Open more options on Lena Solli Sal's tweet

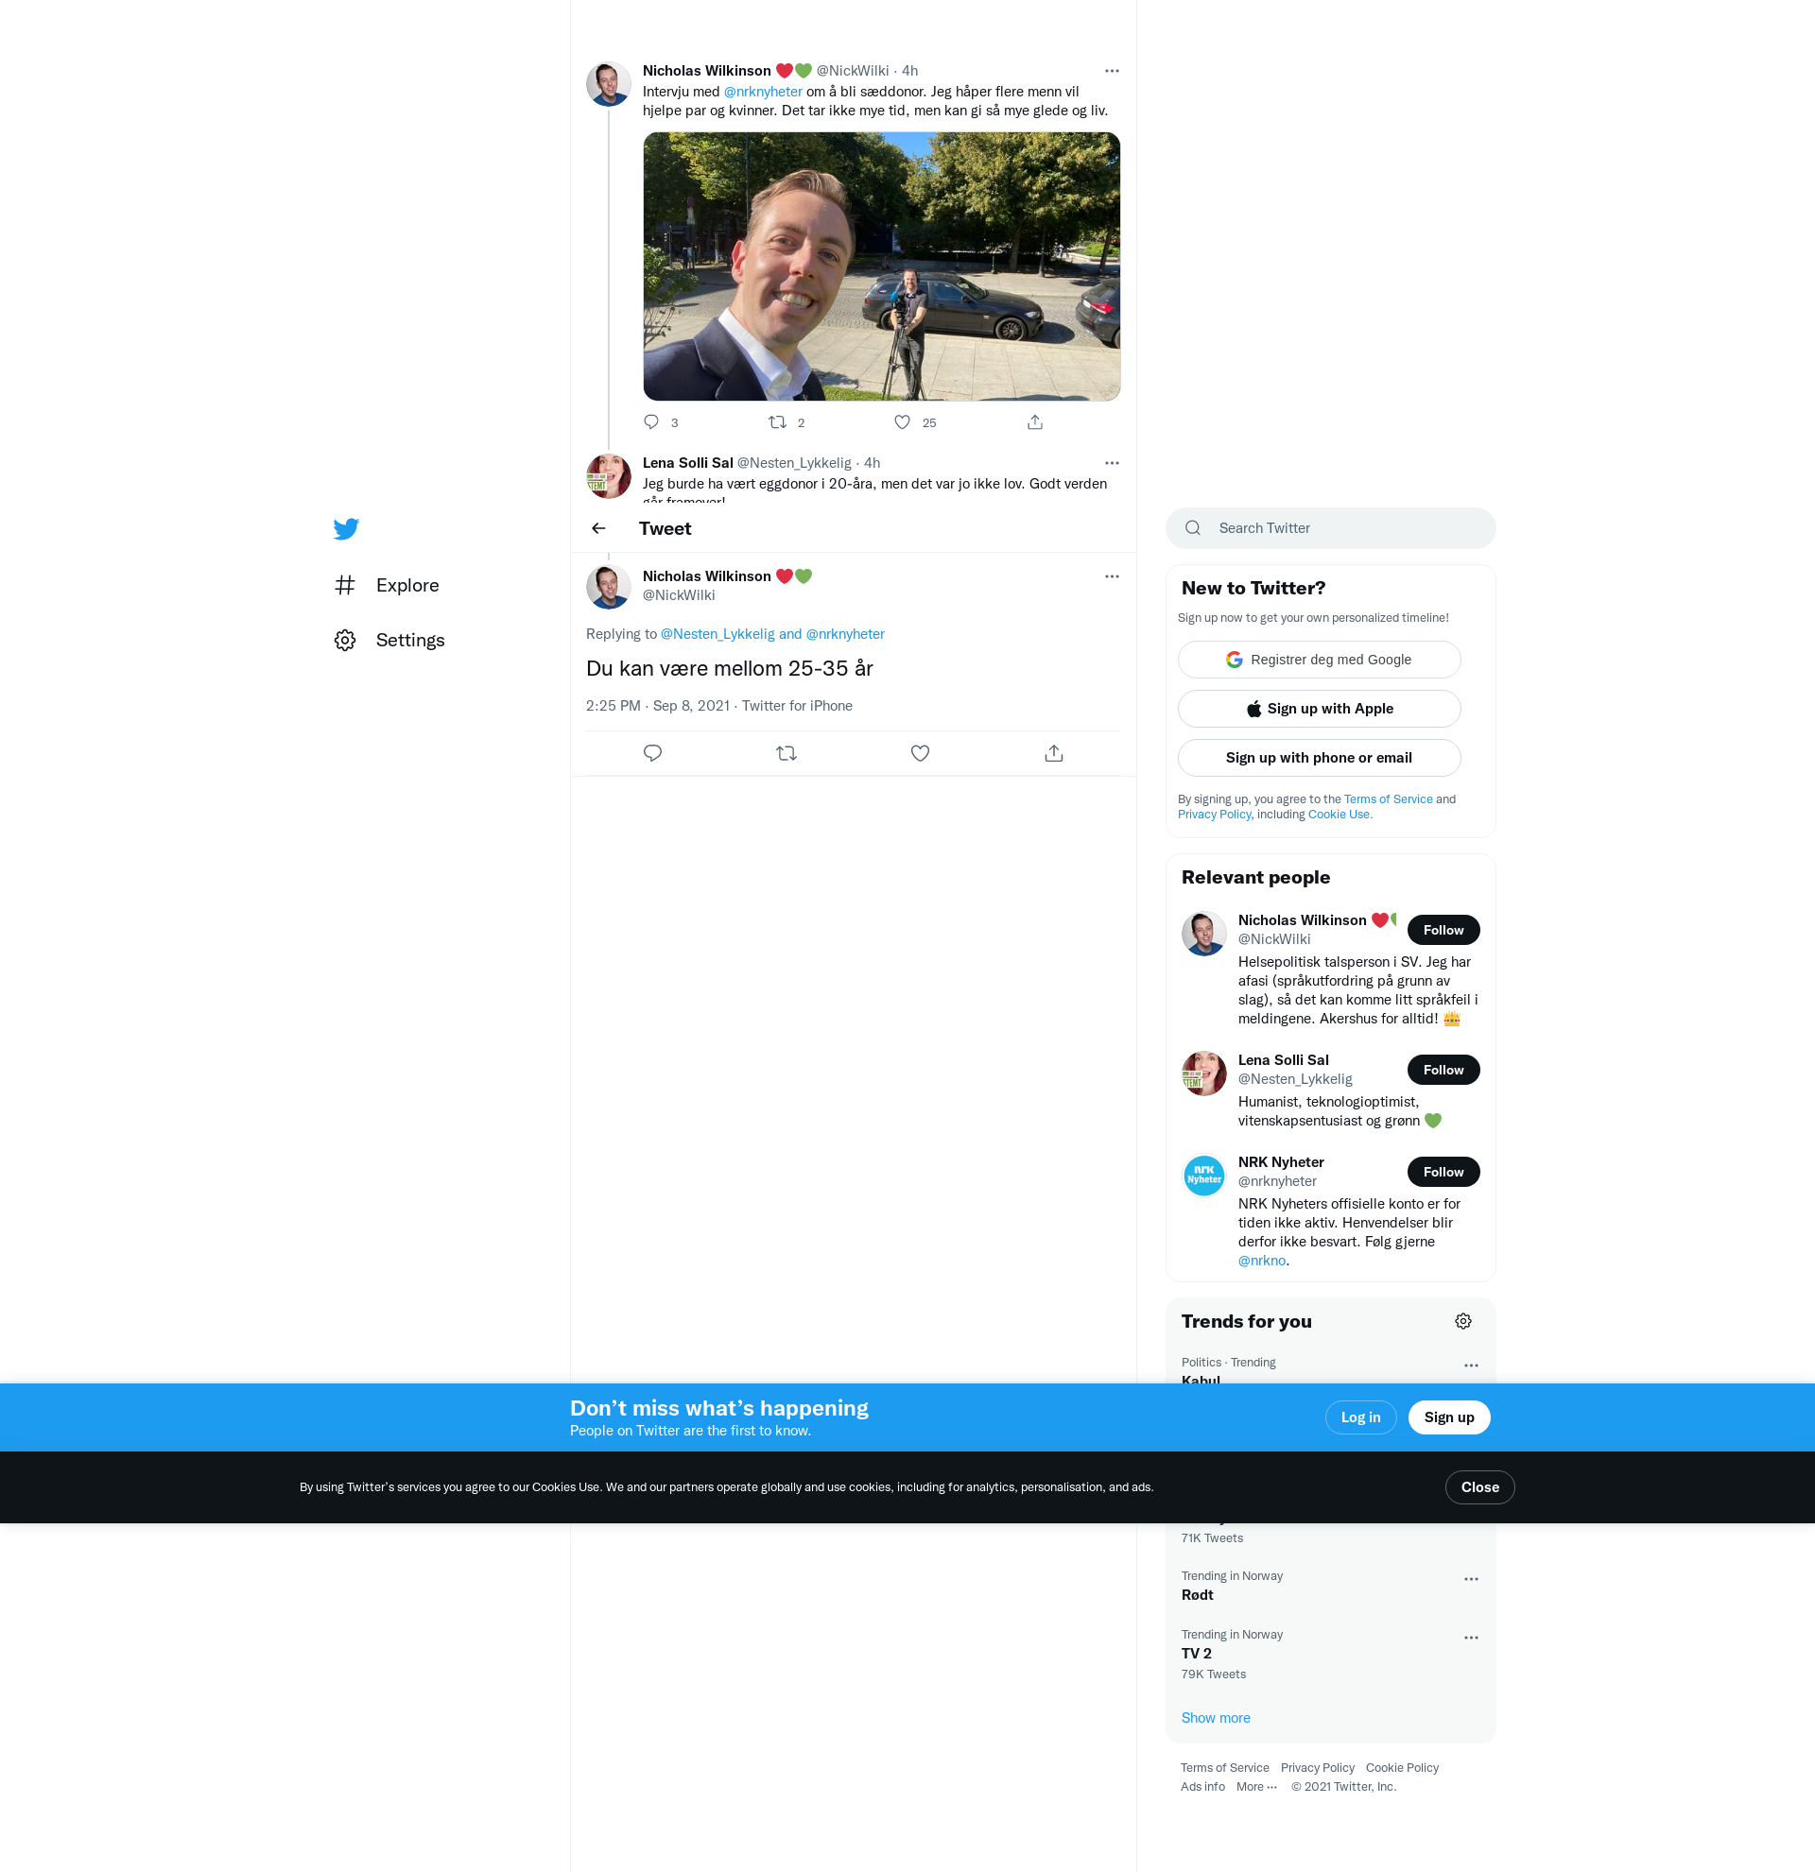coord(1112,463)
